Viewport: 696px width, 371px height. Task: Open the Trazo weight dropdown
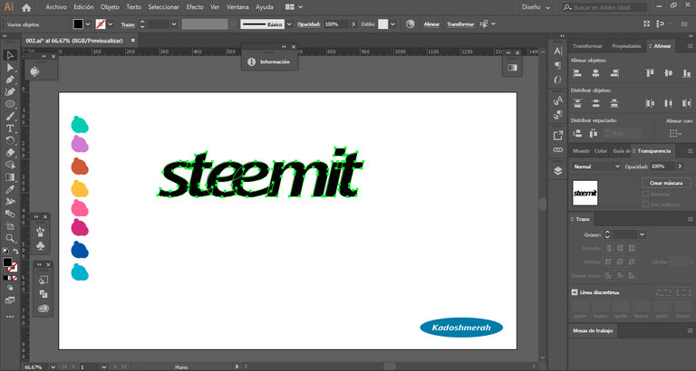point(174,24)
